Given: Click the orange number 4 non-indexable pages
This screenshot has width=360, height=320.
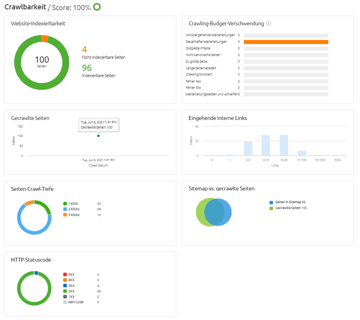Looking at the screenshot, I should pos(84,50).
